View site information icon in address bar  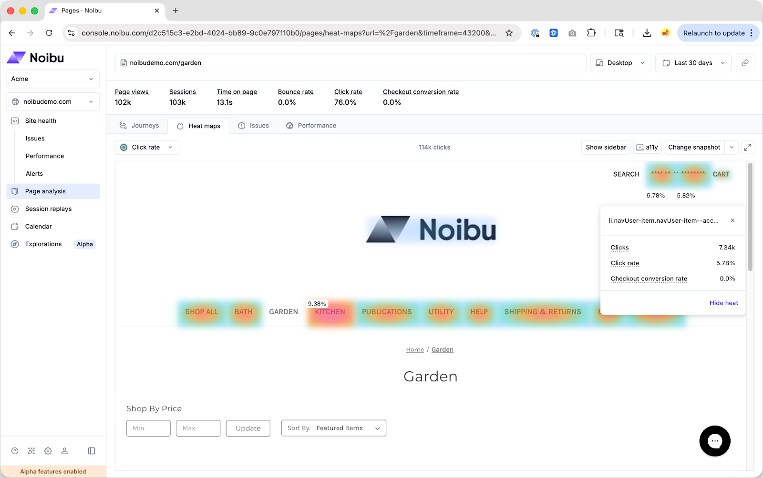[72, 33]
